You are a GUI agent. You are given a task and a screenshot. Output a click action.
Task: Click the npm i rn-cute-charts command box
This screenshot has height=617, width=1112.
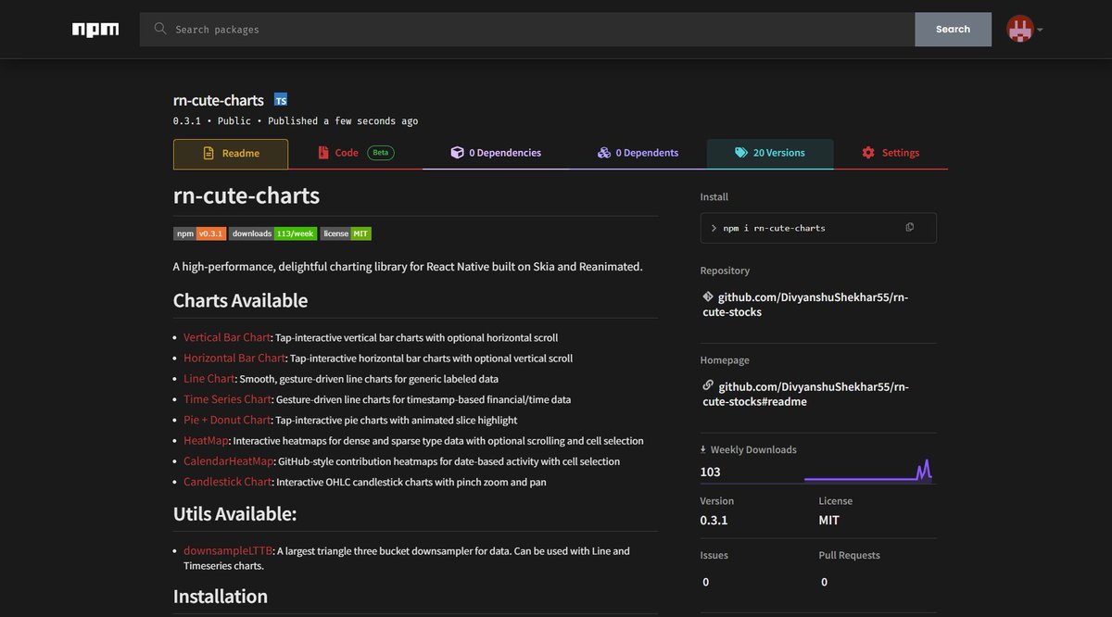pyautogui.click(x=818, y=228)
